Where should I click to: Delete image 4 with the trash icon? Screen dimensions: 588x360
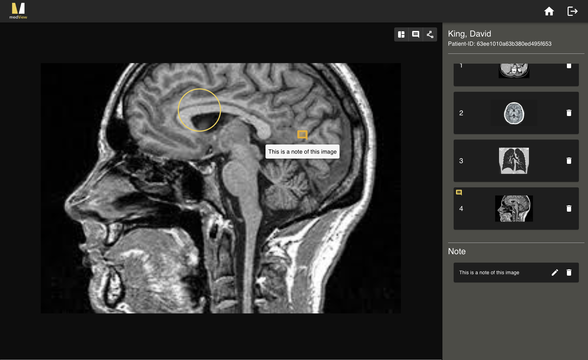point(569,208)
